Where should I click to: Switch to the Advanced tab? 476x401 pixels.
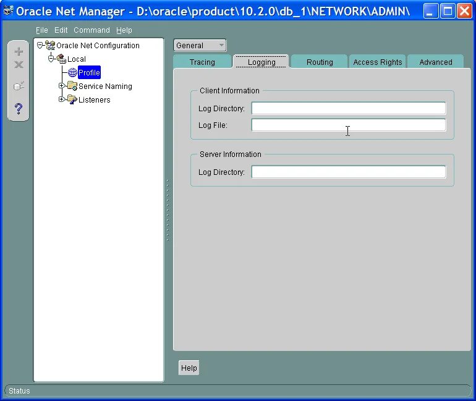436,62
